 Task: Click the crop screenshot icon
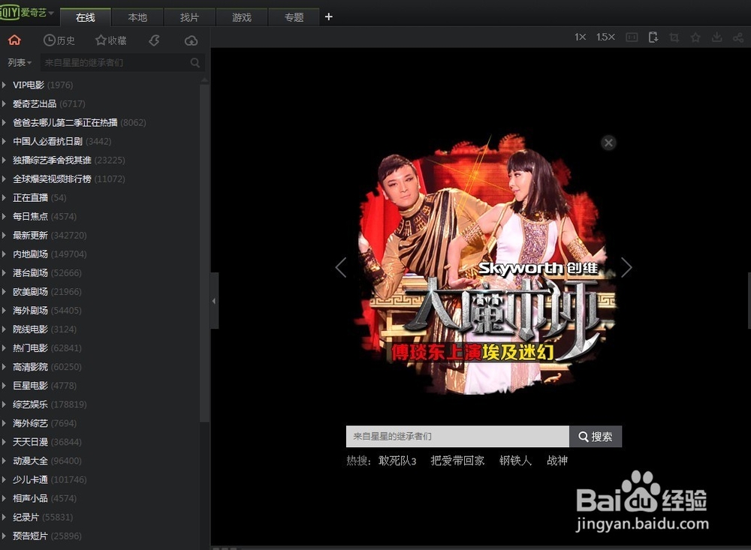coord(674,38)
